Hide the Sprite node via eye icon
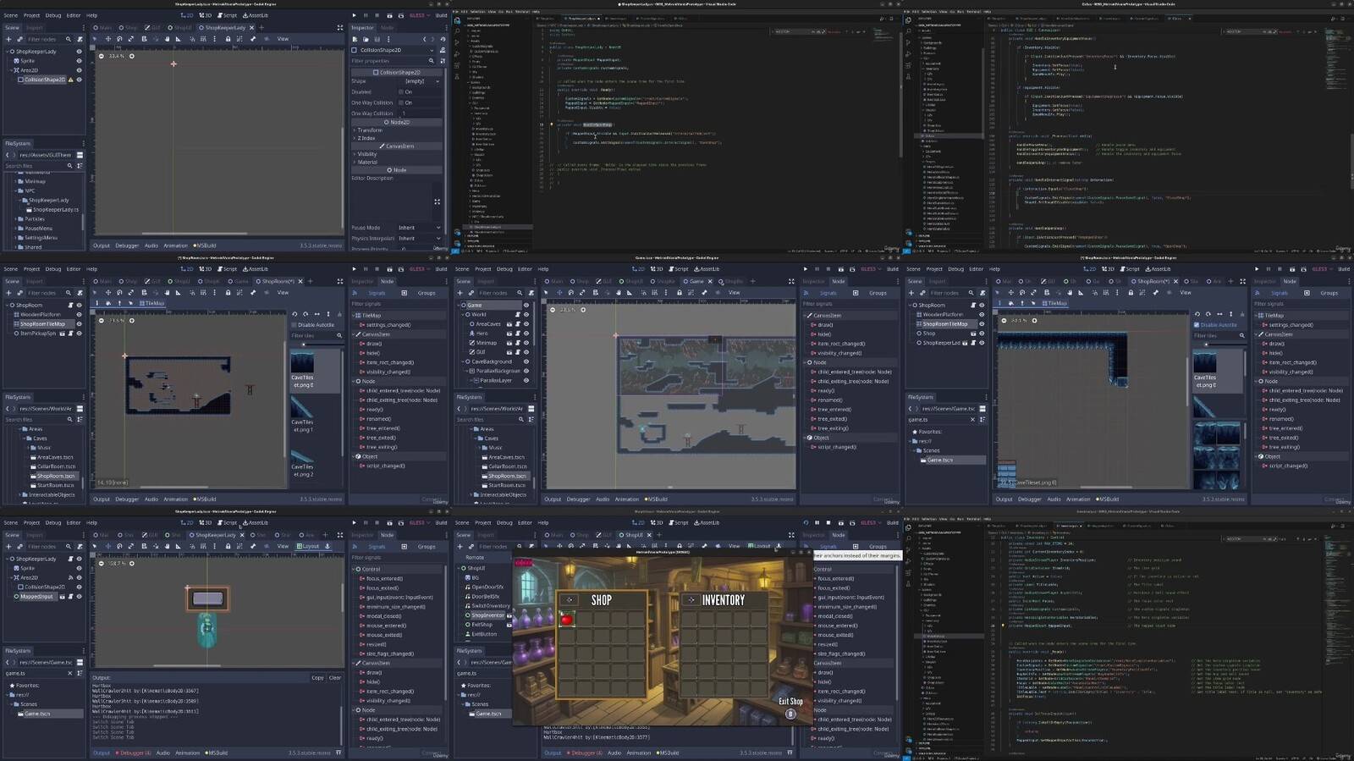The height and width of the screenshot is (761, 1354). (x=80, y=61)
